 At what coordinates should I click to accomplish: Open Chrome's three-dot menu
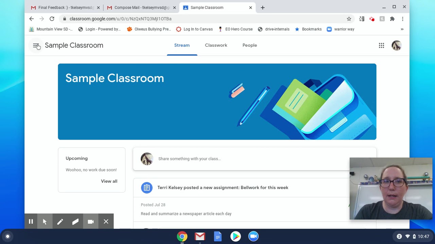pyautogui.click(x=402, y=19)
